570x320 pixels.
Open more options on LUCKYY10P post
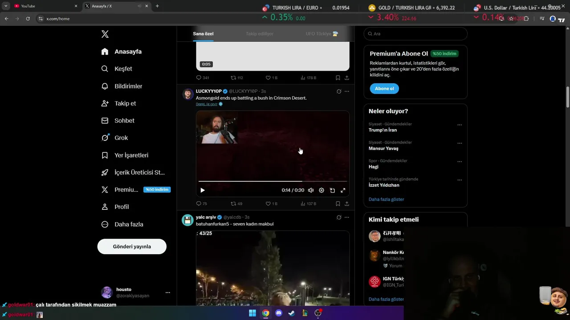[347, 92]
